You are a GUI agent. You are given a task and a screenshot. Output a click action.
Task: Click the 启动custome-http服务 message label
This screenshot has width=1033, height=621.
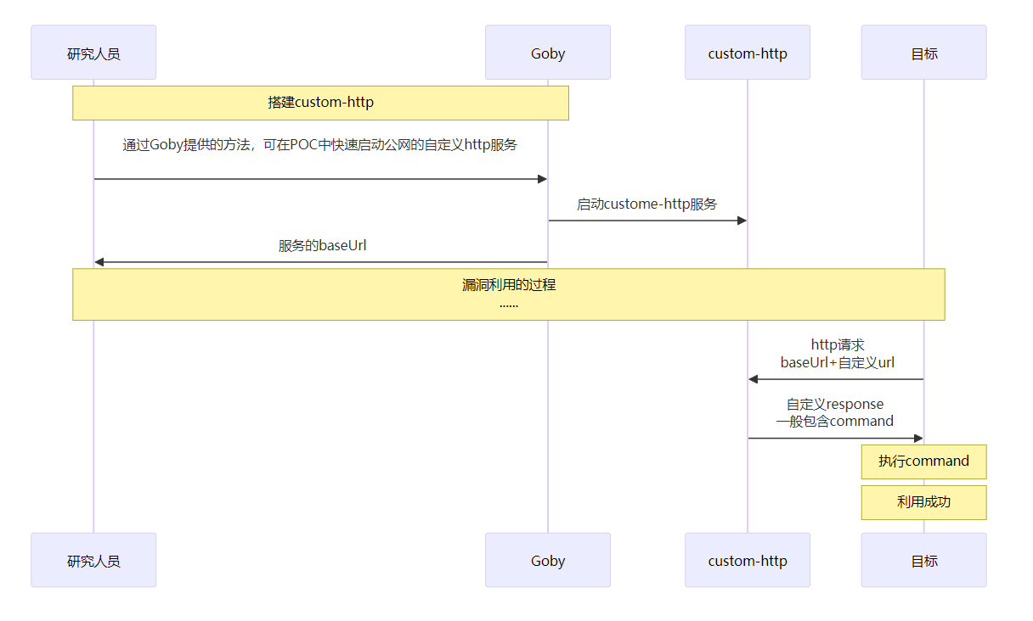tap(647, 204)
